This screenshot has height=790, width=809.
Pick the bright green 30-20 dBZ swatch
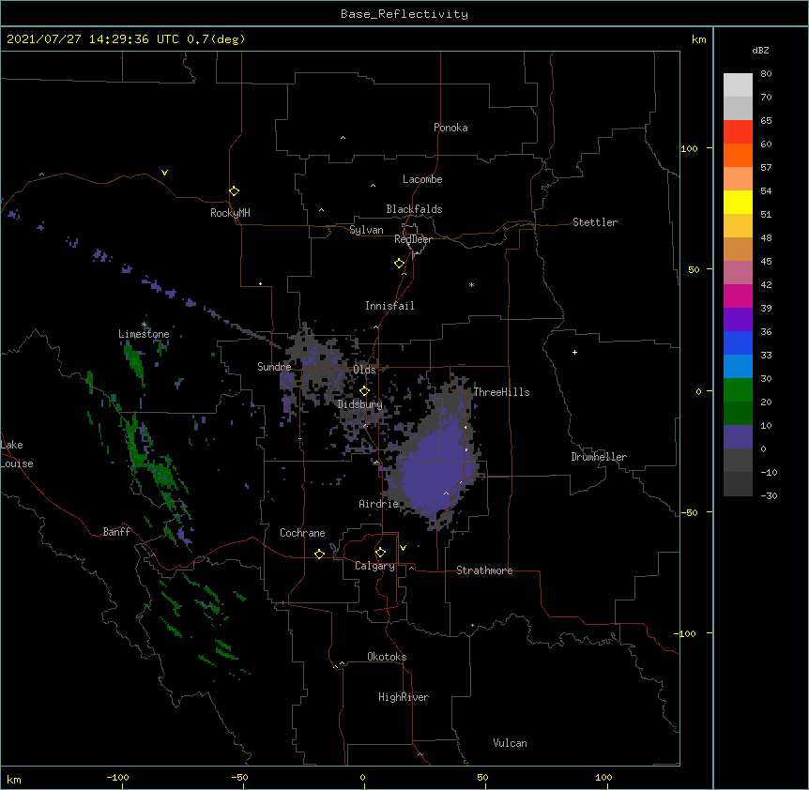738,390
